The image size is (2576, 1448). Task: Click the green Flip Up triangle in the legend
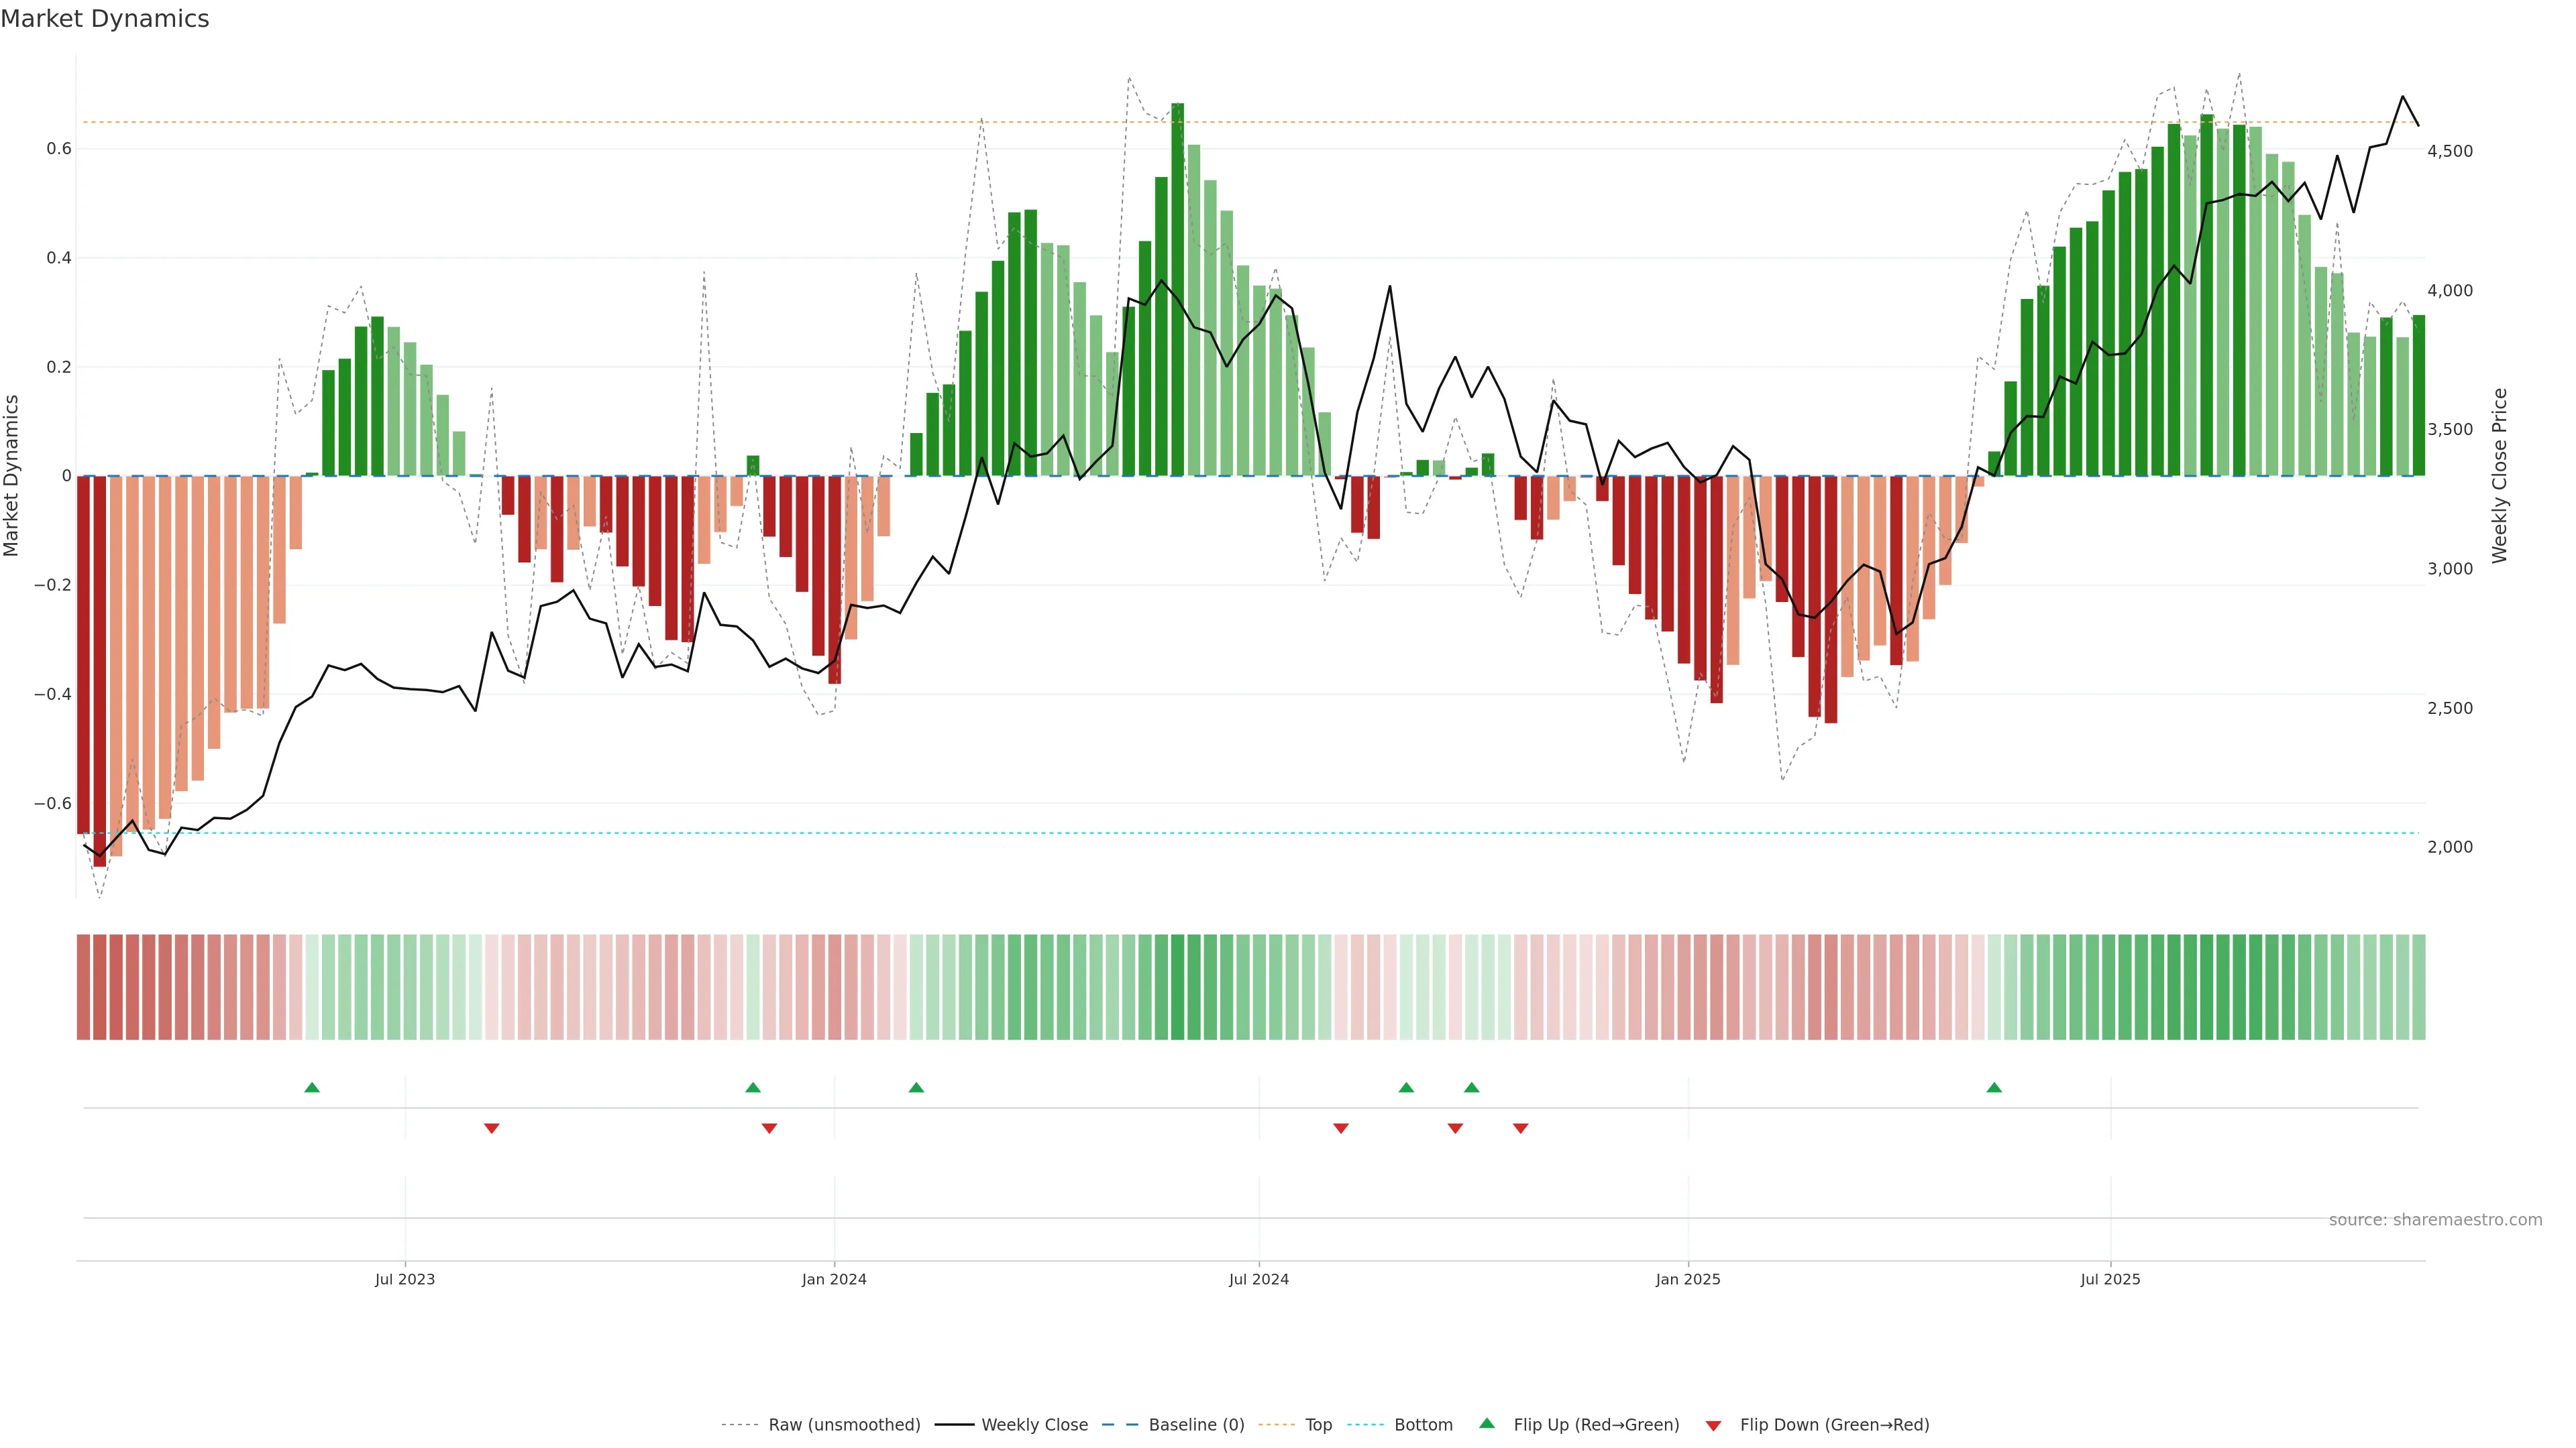1487,1423
